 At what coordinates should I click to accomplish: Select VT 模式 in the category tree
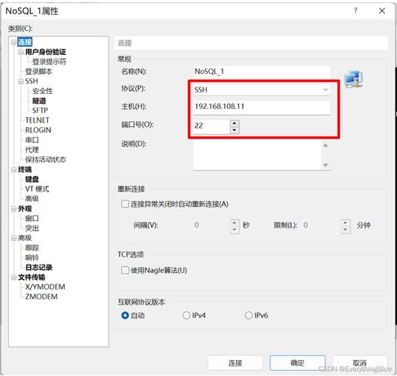(37, 190)
